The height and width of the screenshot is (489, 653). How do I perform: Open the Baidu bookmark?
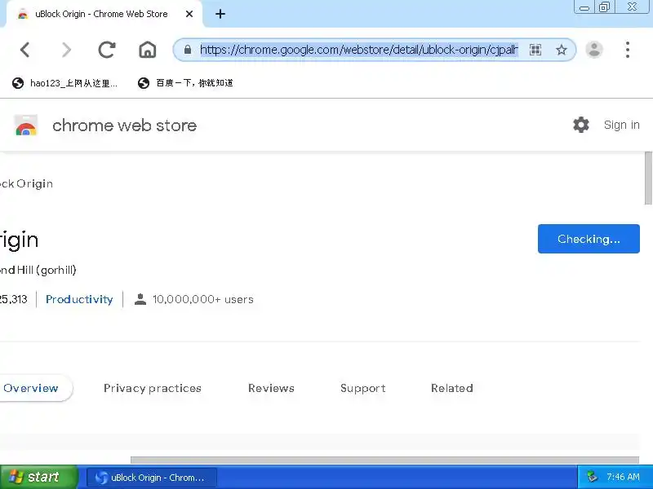click(x=185, y=83)
